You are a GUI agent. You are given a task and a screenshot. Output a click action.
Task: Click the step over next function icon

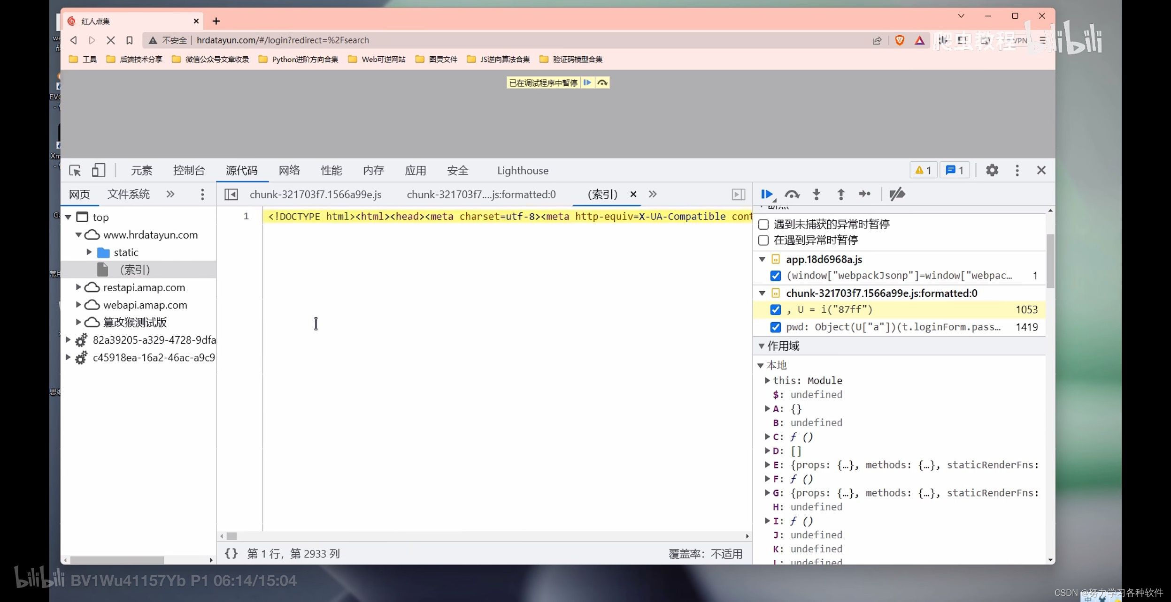click(791, 194)
